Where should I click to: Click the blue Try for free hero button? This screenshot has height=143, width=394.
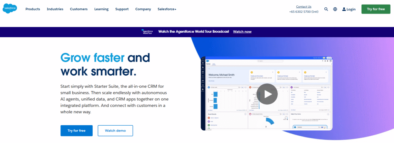(77, 130)
